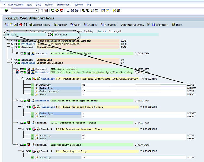Click the Print icon in the toolbar

tap(68, 10)
